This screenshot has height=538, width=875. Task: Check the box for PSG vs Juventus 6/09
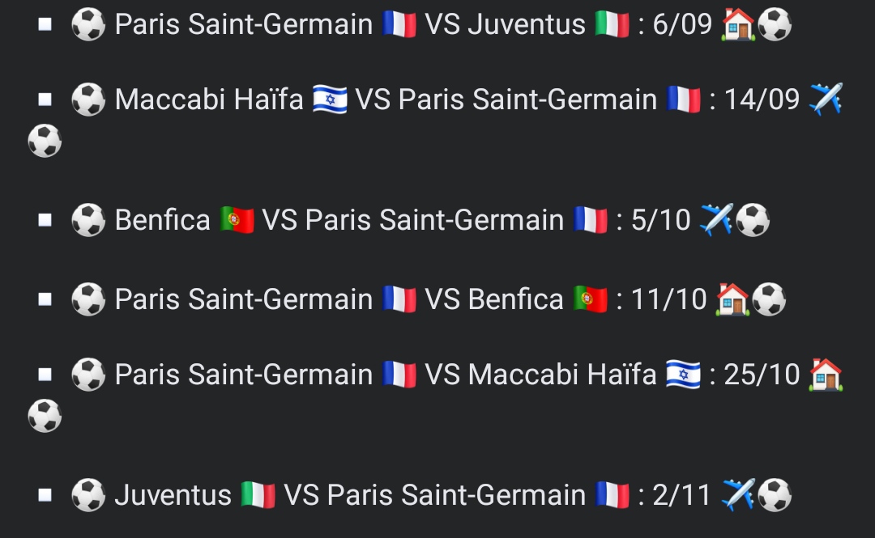pos(45,24)
